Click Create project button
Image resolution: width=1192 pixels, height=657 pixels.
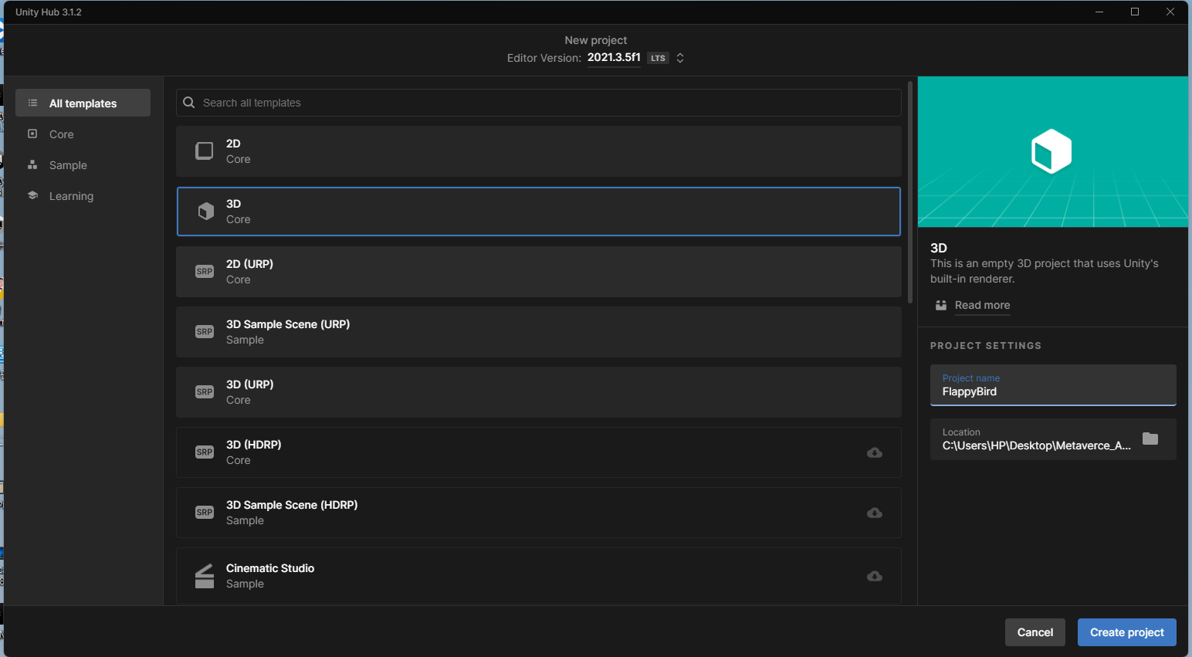(1127, 632)
